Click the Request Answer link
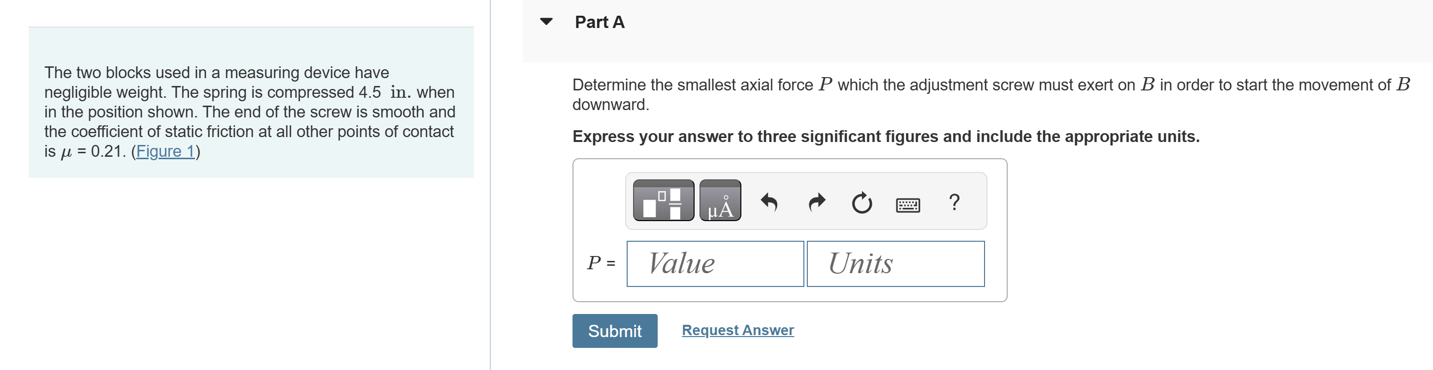 pos(737,330)
